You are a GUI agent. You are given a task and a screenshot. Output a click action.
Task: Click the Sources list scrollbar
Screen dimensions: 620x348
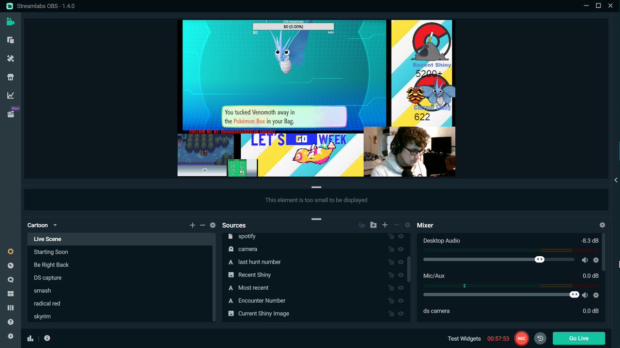pos(409,269)
